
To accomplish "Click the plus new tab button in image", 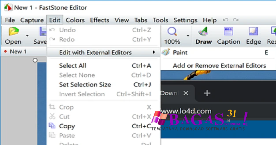I will coord(207,93).
